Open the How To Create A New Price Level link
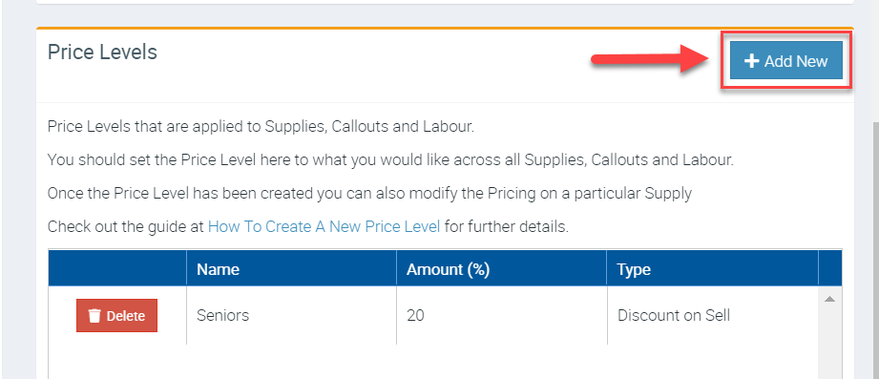This screenshot has height=379, width=879. coord(324,226)
